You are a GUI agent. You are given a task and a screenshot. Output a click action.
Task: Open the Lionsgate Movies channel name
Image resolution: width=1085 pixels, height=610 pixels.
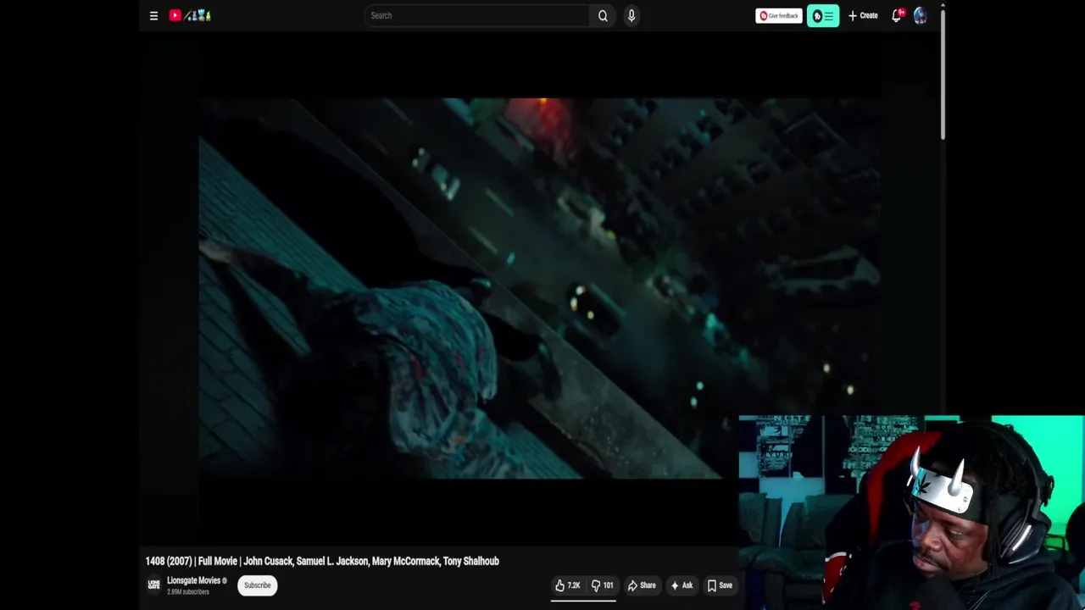point(194,580)
